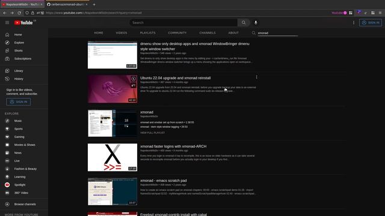Open a new browser tab
Viewport: 385px width, 216px height.
tap(94, 4)
